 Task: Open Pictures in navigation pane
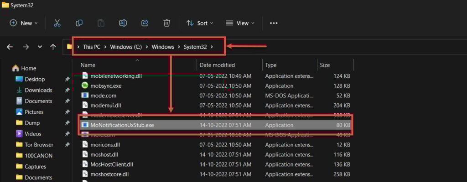34,112
